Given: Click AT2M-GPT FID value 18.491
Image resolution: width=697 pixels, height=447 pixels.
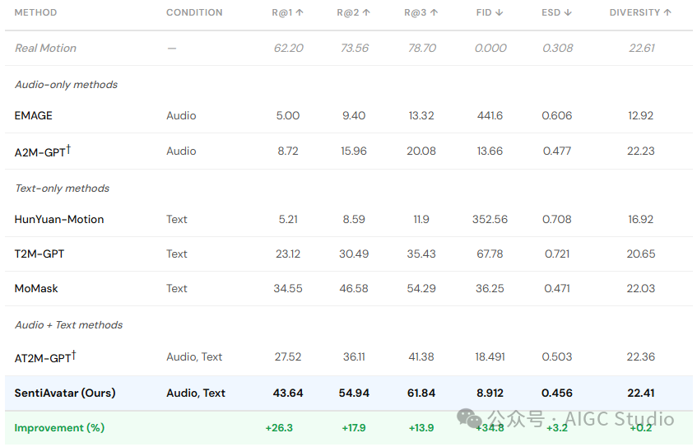Looking at the screenshot, I should click(x=490, y=356).
